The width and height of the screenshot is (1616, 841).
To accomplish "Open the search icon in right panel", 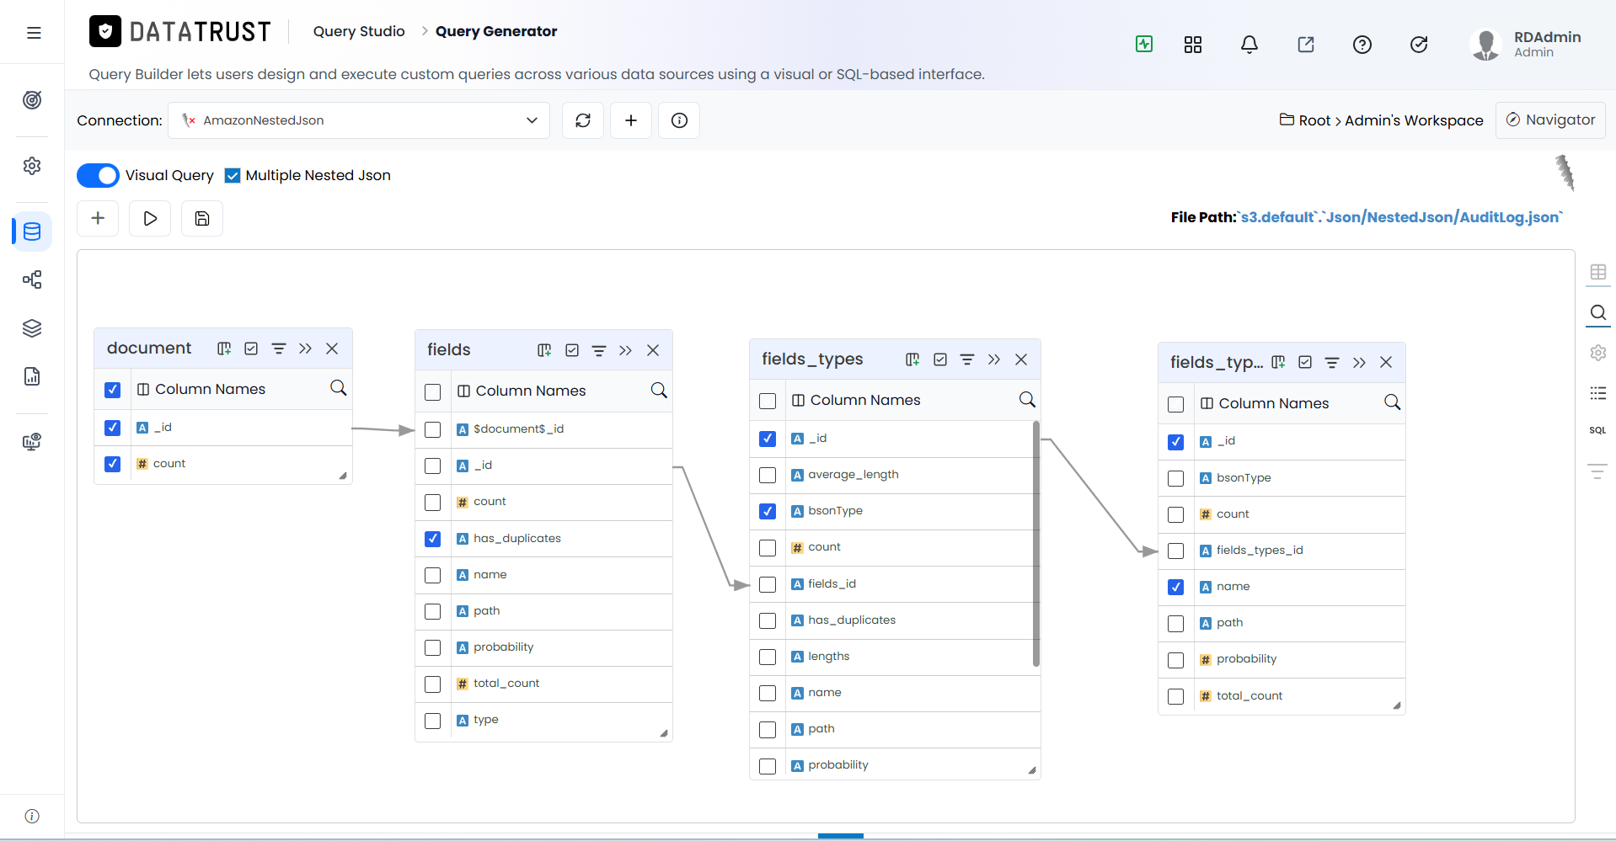I will [1597, 312].
